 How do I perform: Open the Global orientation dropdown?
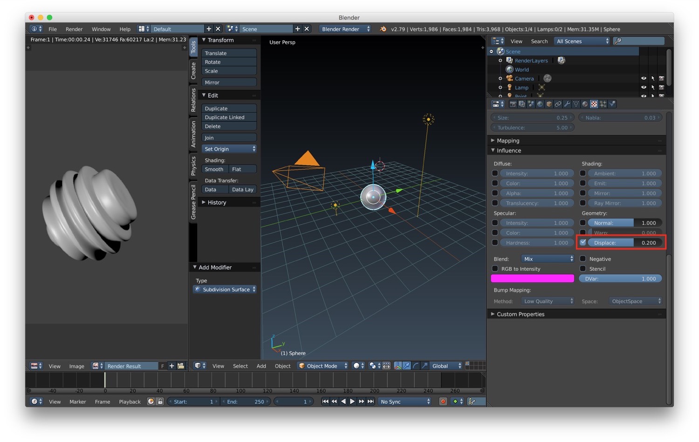tap(446, 366)
